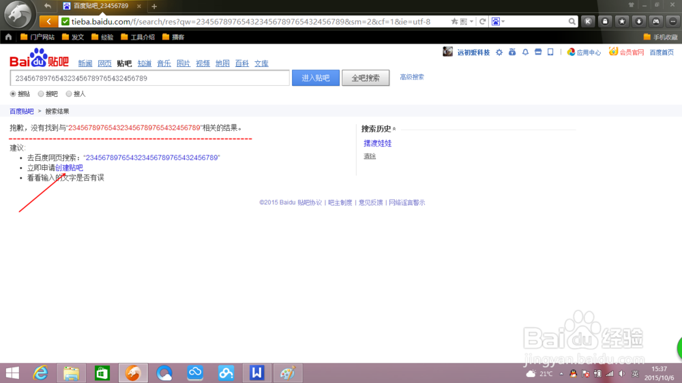Go to the 百科 navigation link
This screenshot has height=383, width=682.
point(242,63)
